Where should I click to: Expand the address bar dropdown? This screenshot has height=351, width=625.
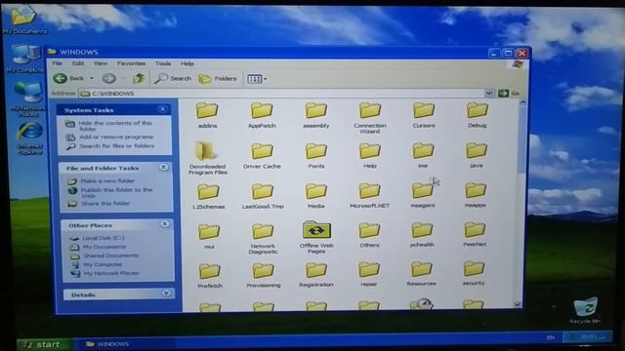(x=488, y=94)
